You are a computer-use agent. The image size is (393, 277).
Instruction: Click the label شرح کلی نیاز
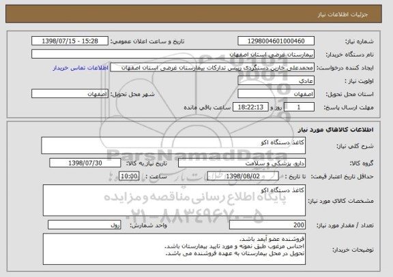[x=355, y=146]
